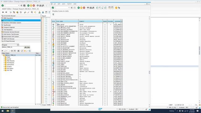Click the small icon below Display Icons in Lists title
201x113 pixels.
pos(53,14)
